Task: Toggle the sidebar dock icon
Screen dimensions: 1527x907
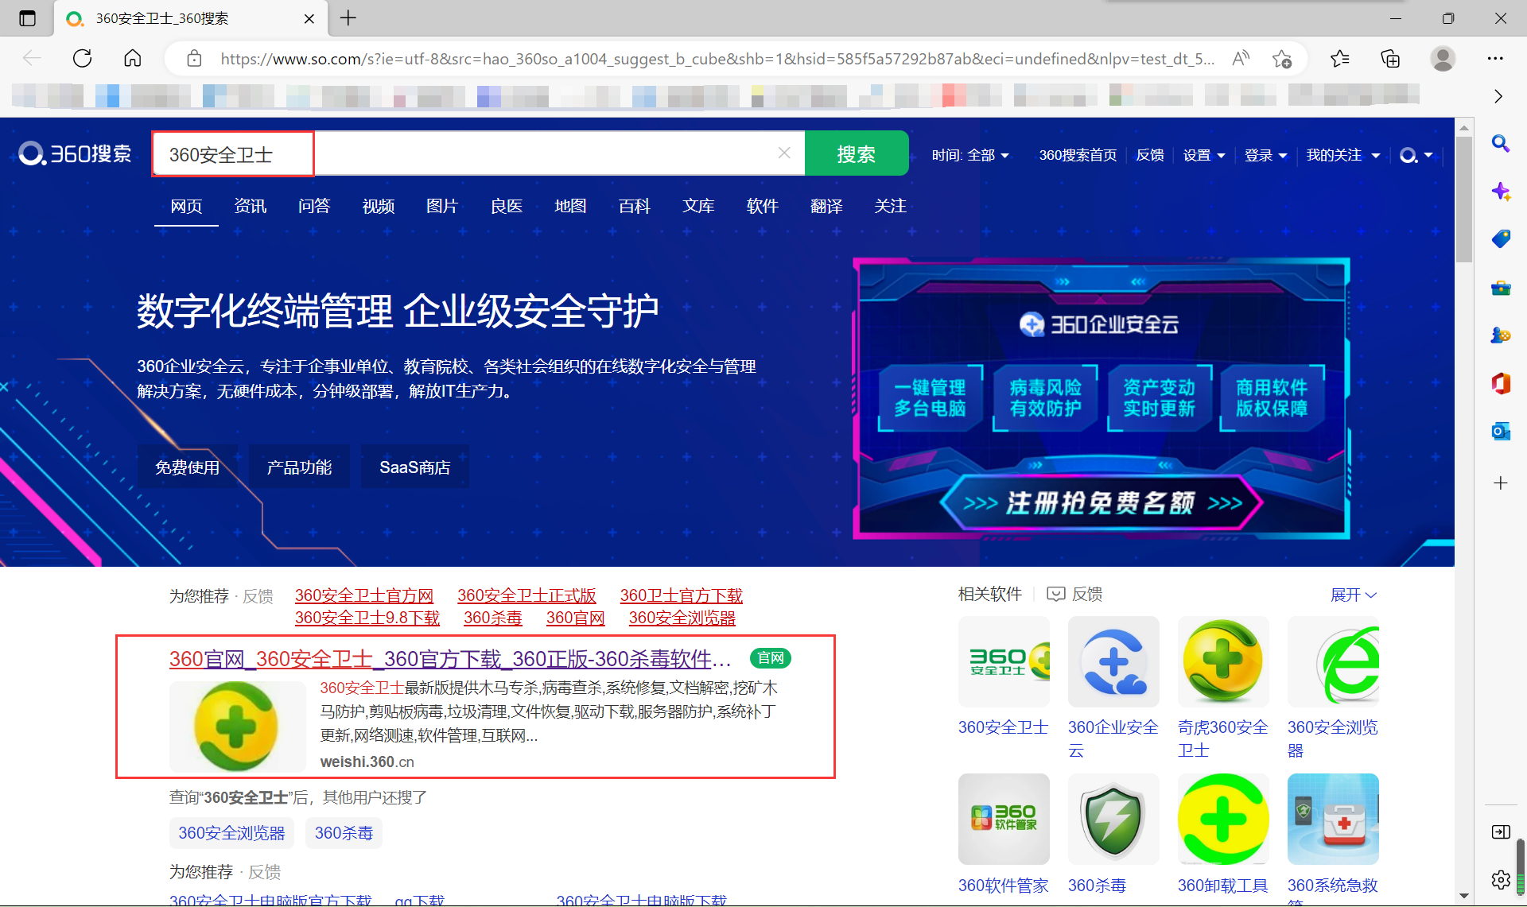Action: point(1501,832)
